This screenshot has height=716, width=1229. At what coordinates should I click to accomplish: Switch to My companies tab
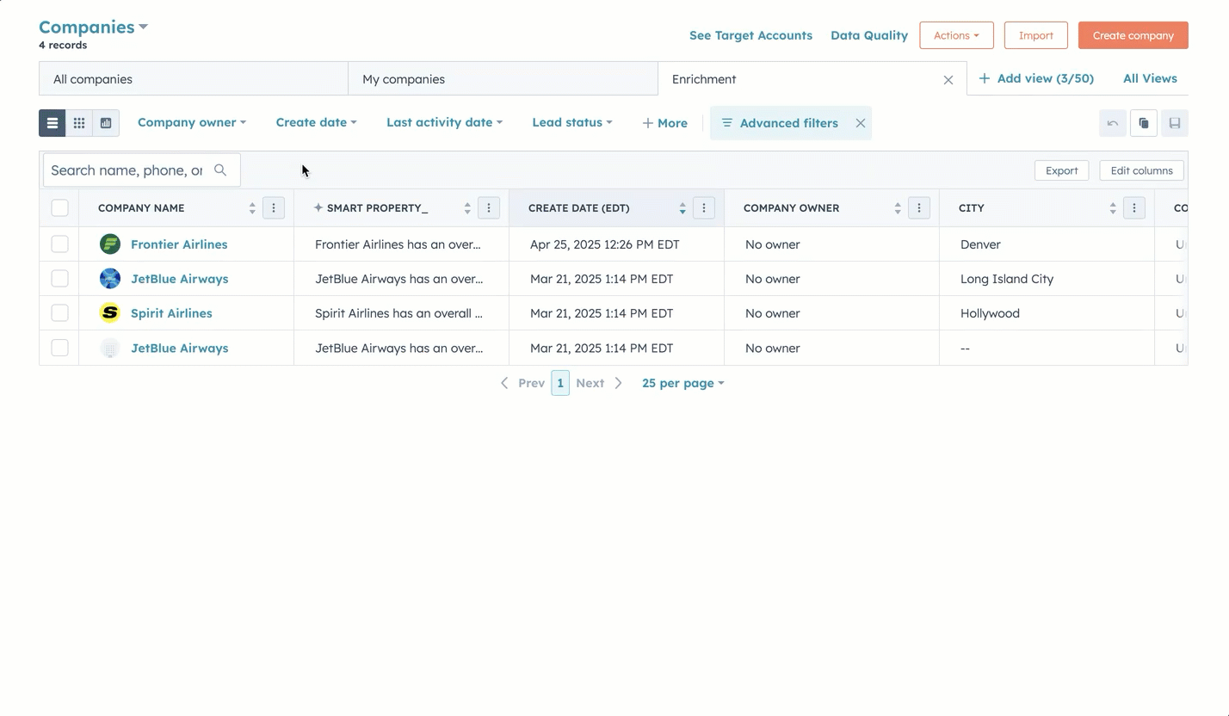pos(503,79)
